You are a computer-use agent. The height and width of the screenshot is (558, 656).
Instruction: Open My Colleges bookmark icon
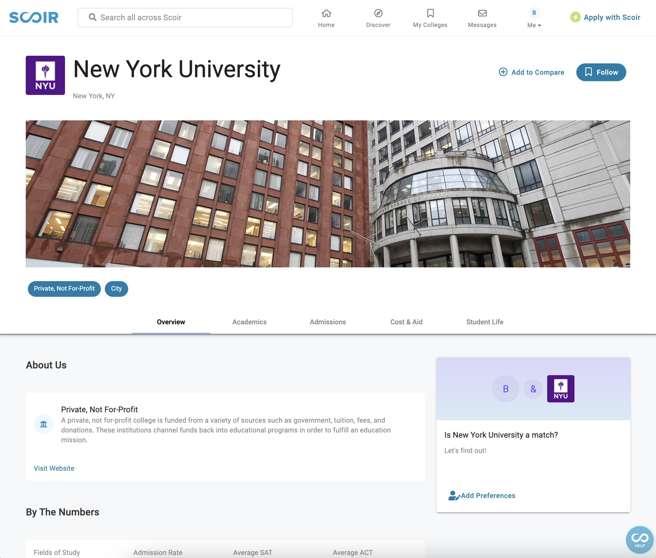coord(430,13)
